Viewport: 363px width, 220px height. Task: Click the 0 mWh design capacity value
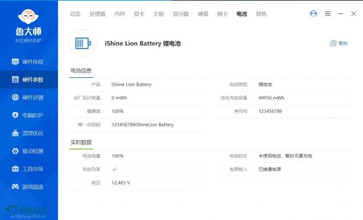click(x=119, y=98)
